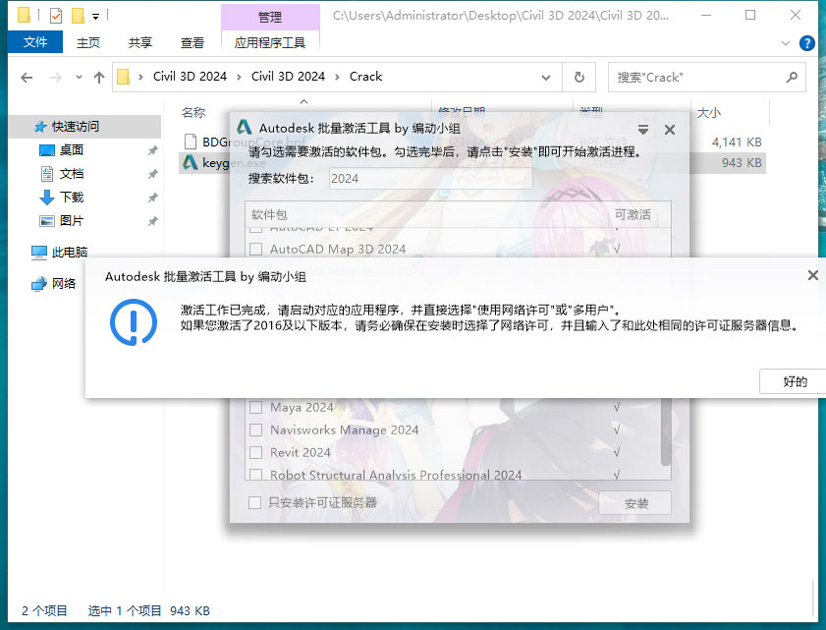This screenshot has height=630, width=826.
Task: Maximize the Explorer window
Action: pyautogui.click(x=750, y=16)
